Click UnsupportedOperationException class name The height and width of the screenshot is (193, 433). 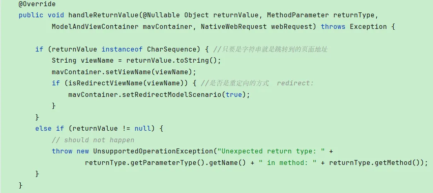point(153,151)
